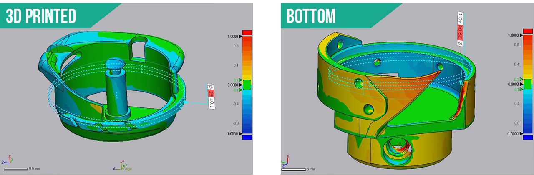Click the 0.4 value on BOTTOM legend

(x=516, y=65)
